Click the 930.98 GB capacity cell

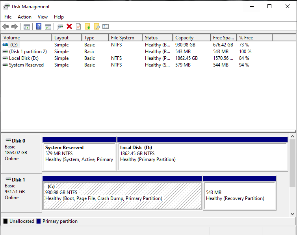[185, 45]
